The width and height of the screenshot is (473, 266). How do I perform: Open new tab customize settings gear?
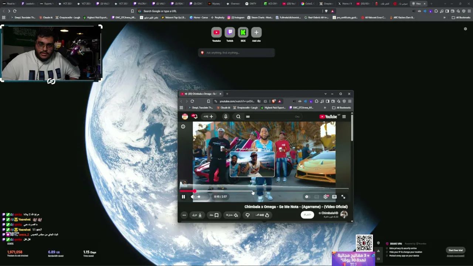click(x=465, y=29)
